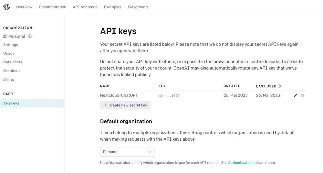
Task: Open the Overview tab
Action: [x=24, y=7]
